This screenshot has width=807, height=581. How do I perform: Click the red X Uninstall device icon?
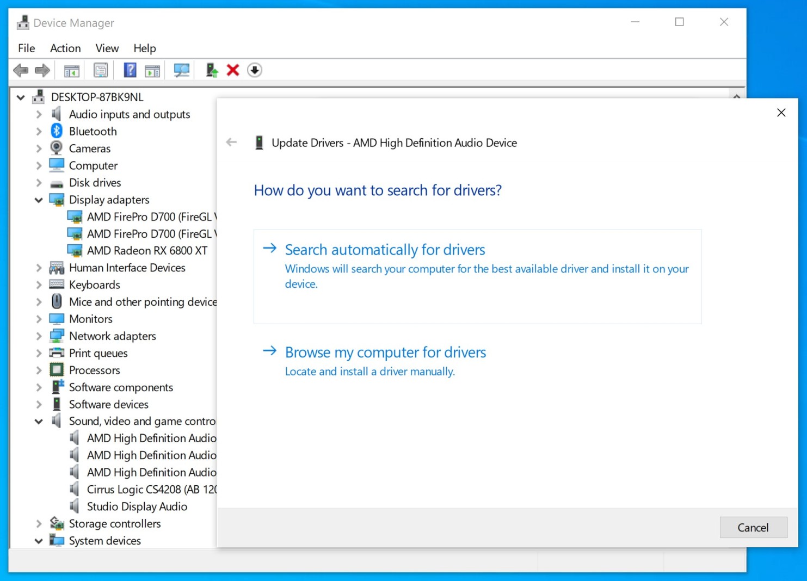point(233,70)
